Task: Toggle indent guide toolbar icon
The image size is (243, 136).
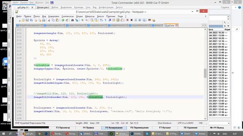Action: (x=110, y=20)
